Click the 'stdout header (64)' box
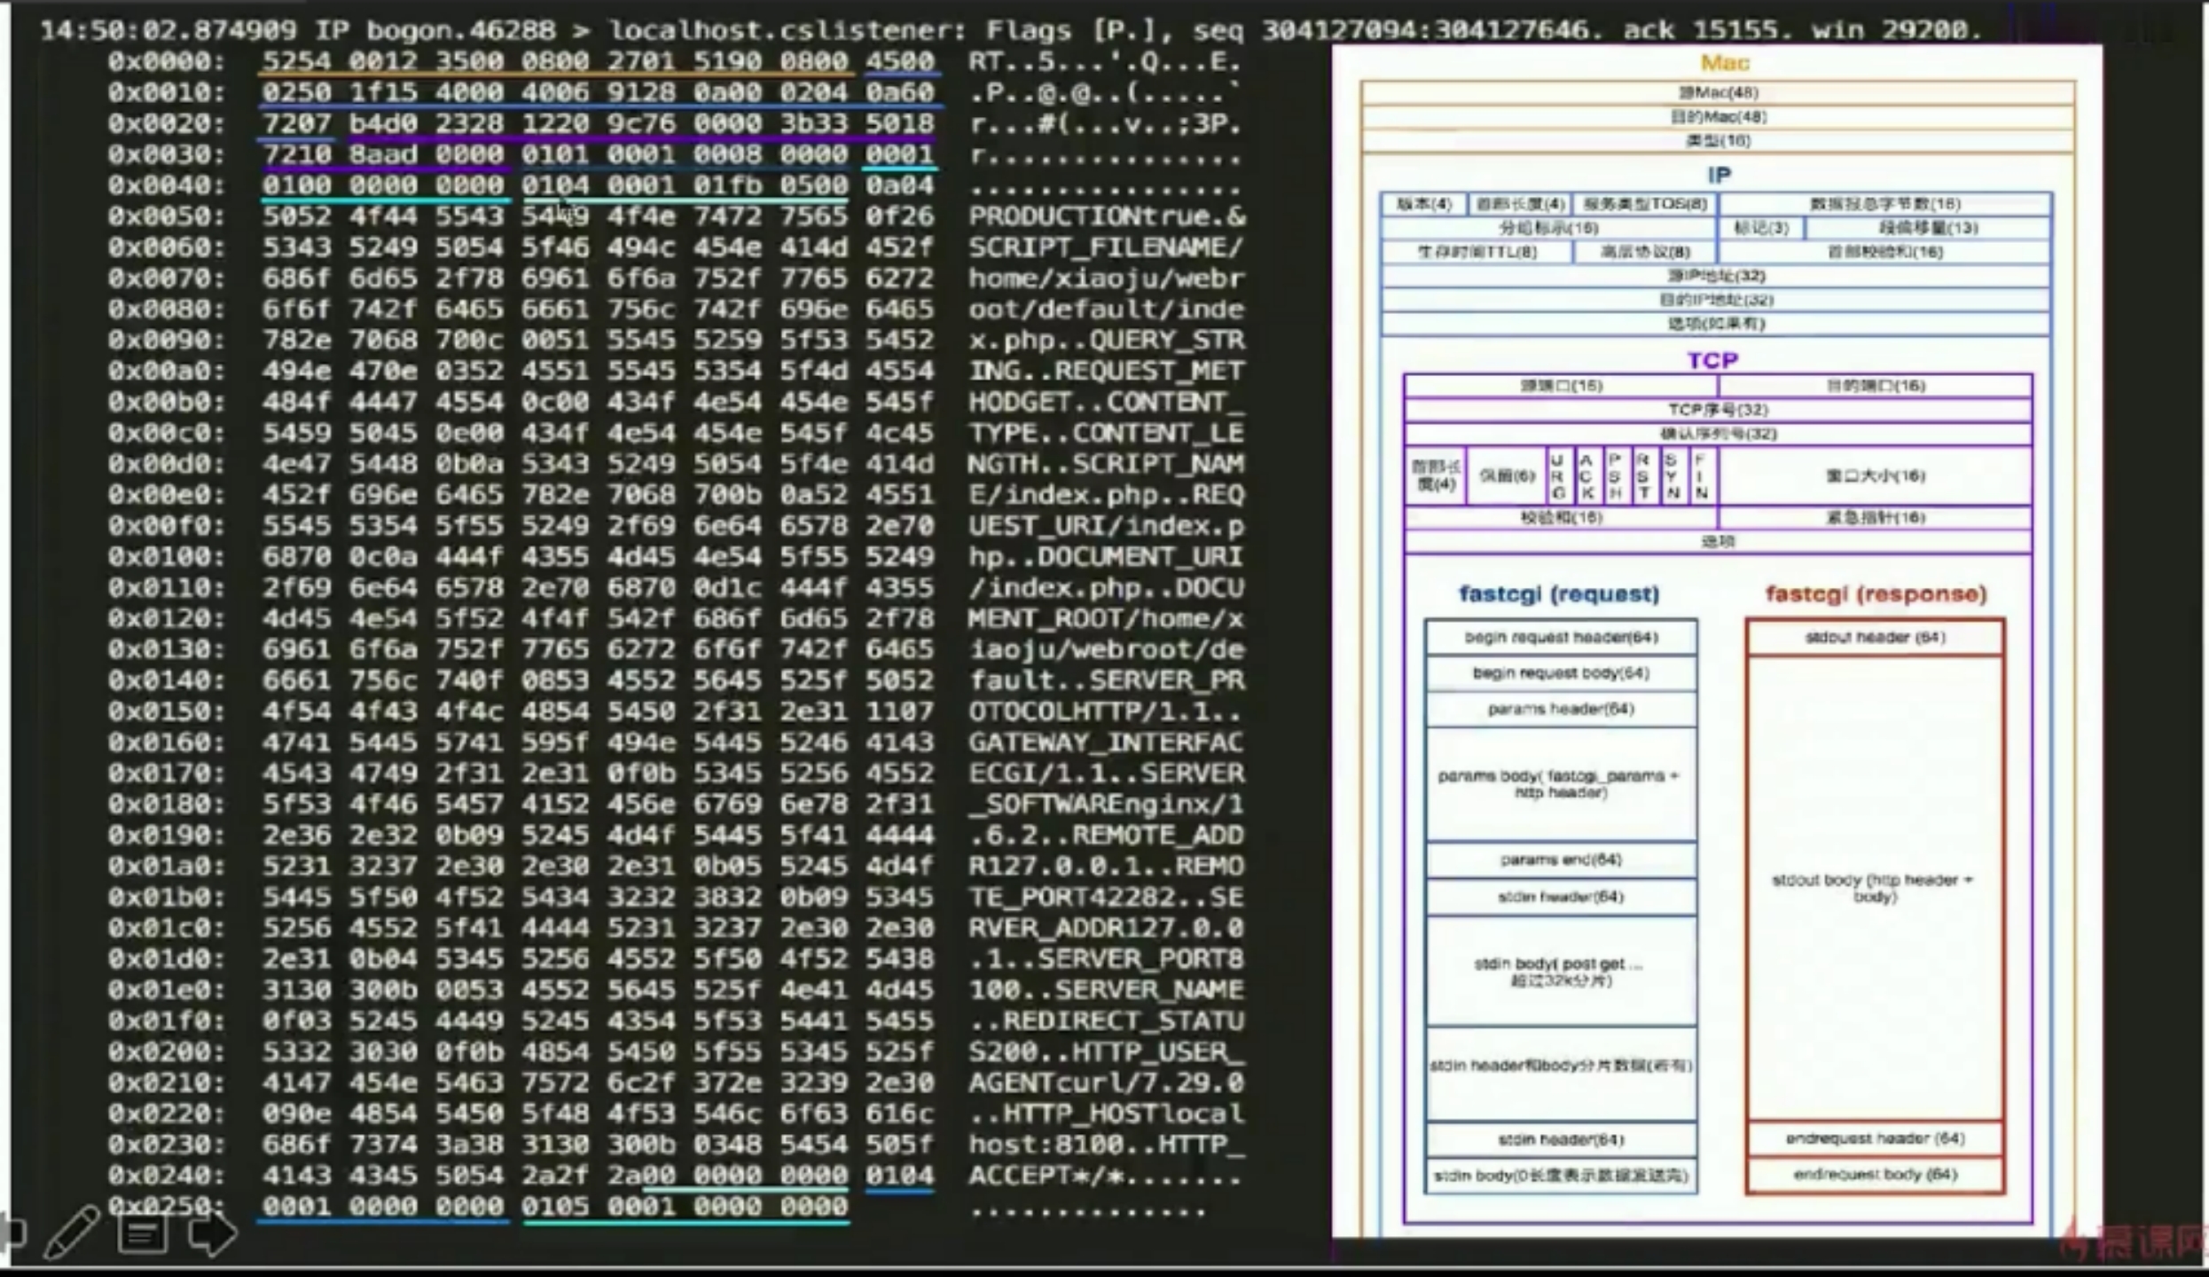2209x1277 pixels. [1875, 638]
